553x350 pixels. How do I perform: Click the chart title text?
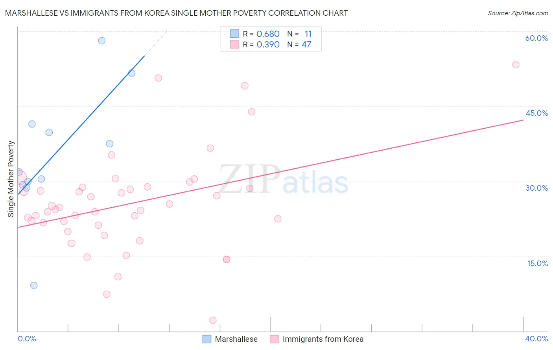176,13
